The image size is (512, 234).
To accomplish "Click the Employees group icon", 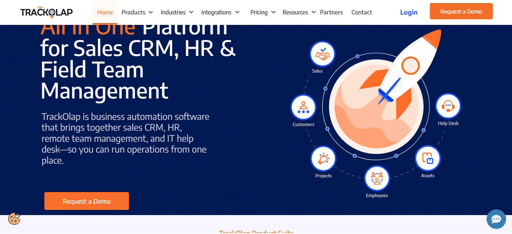I will tap(377, 178).
